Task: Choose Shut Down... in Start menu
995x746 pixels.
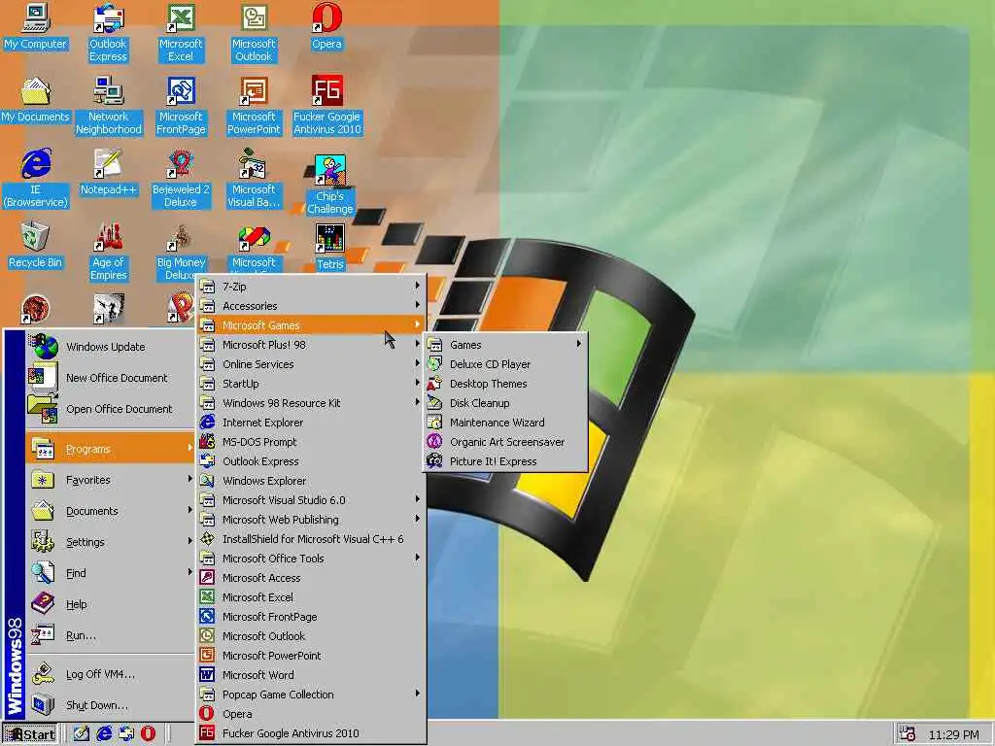Action: pyautogui.click(x=109, y=705)
